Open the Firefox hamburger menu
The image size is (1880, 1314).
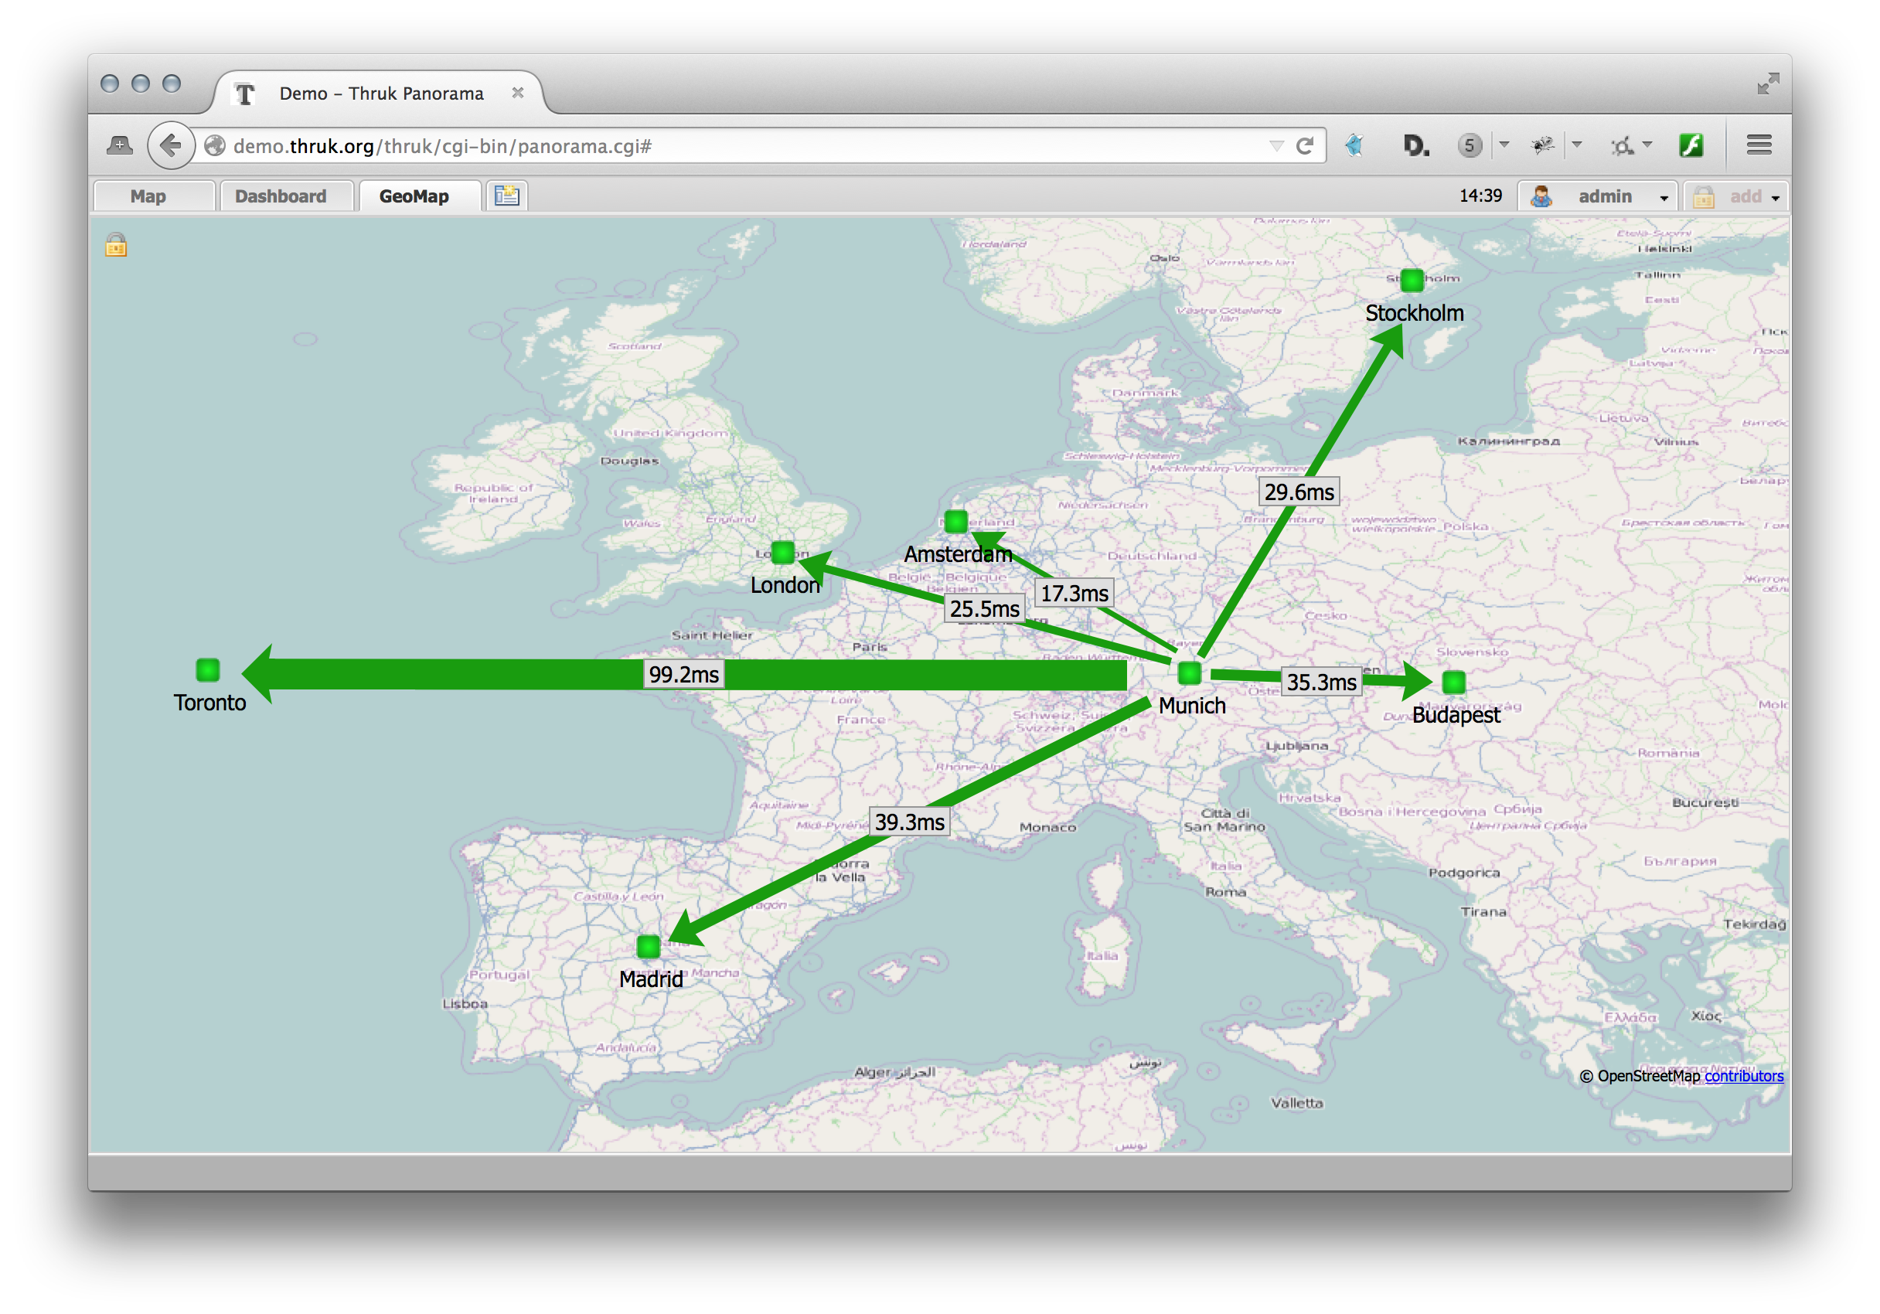pyautogui.click(x=1759, y=146)
